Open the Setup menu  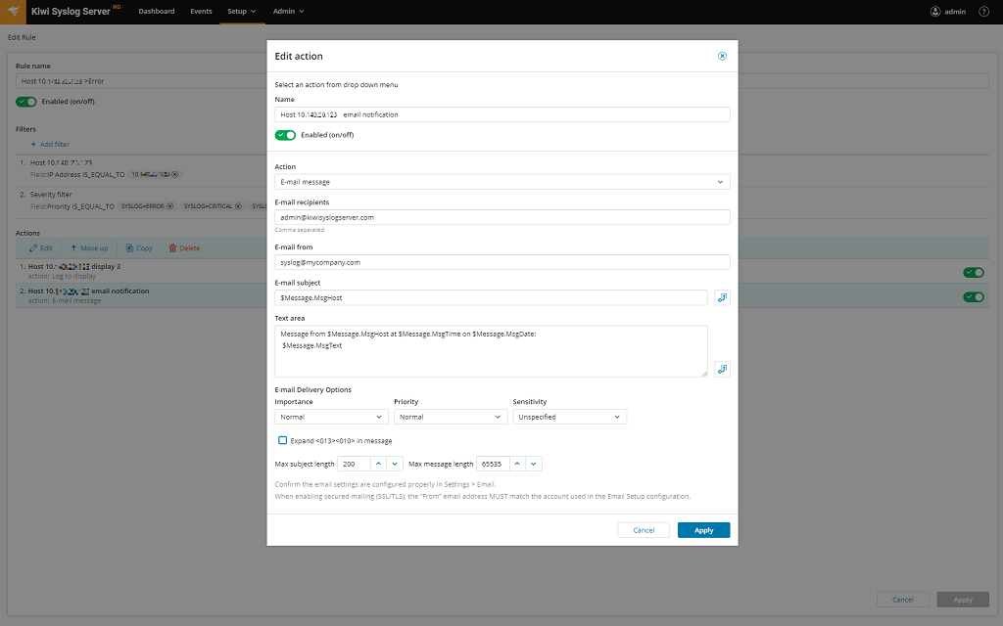[241, 12]
